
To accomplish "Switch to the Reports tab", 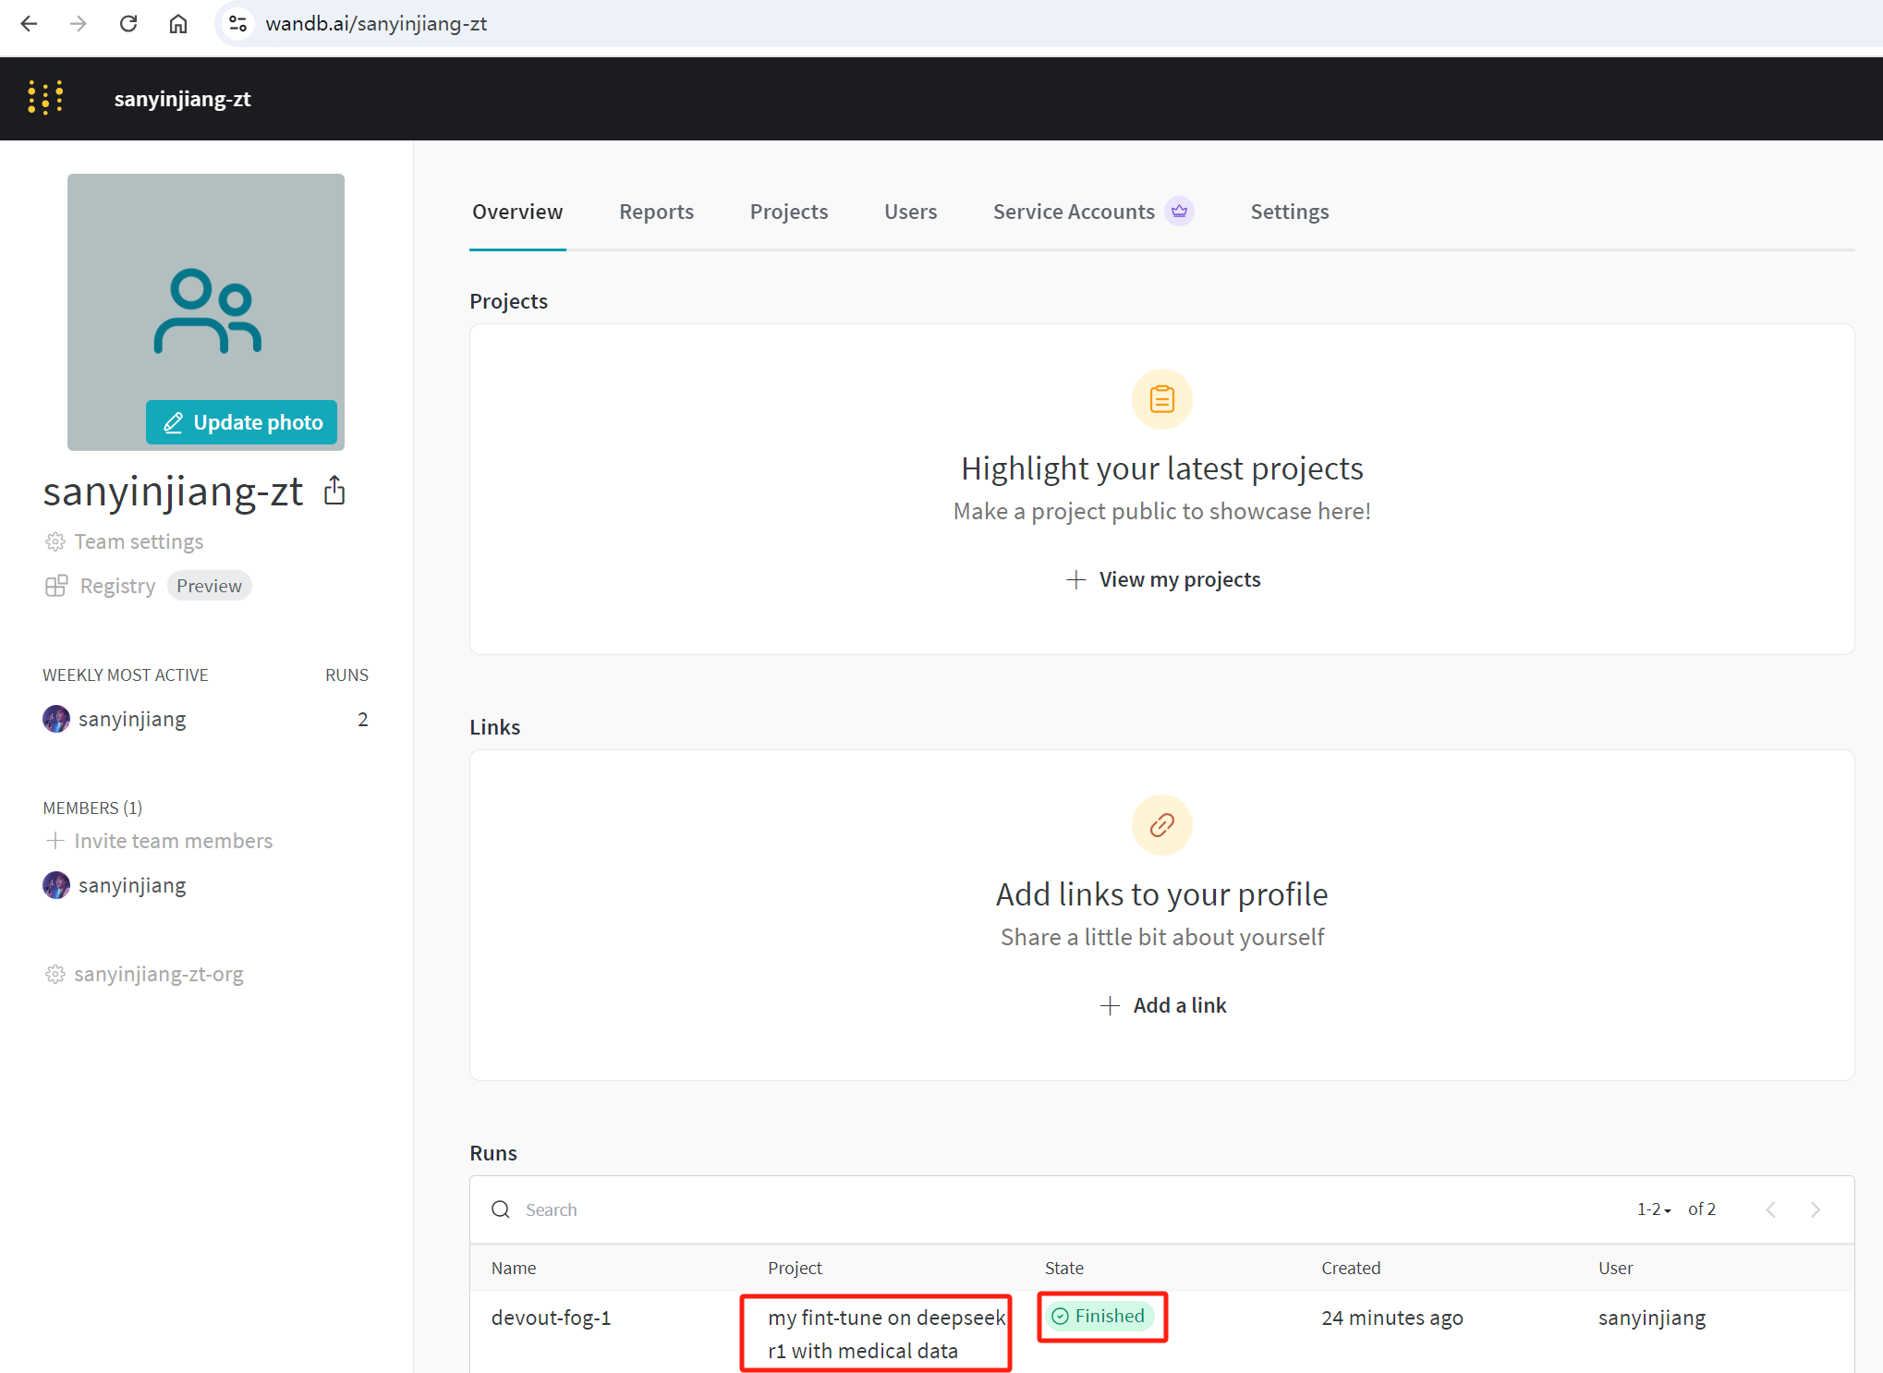I will pyautogui.click(x=656, y=212).
